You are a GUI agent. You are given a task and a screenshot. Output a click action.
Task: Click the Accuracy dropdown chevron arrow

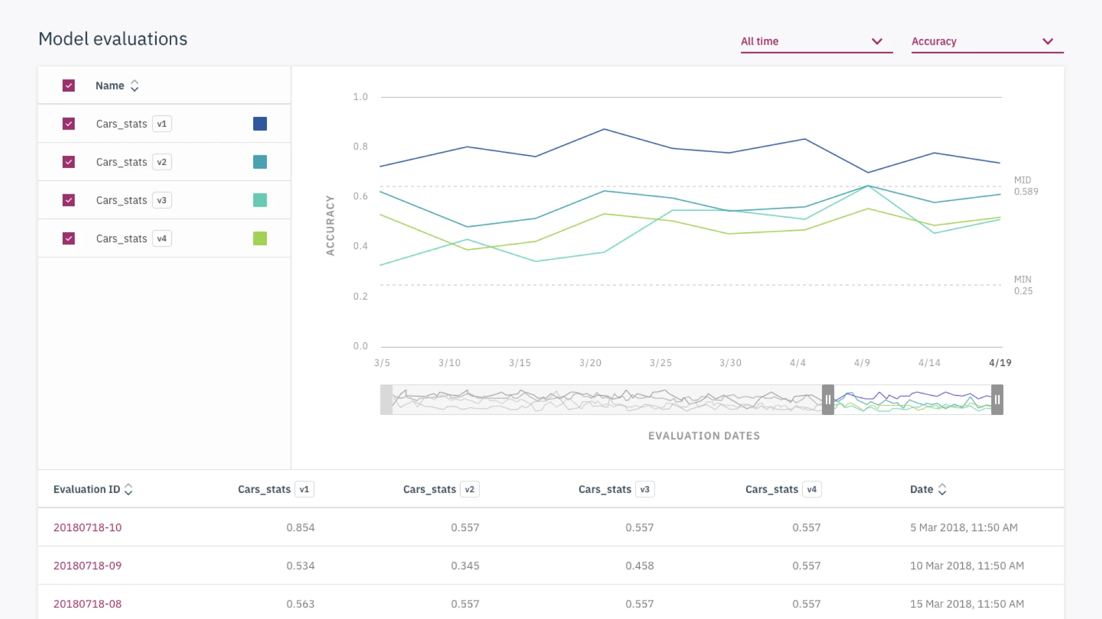coord(1047,41)
